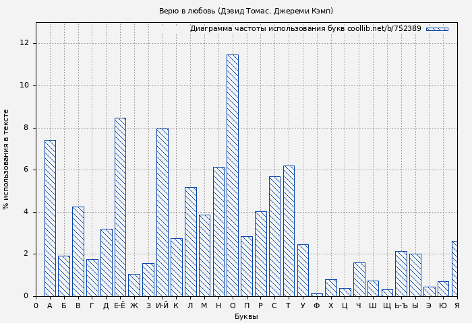Click the И-Й bar
472x323 pixels.
(163, 212)
